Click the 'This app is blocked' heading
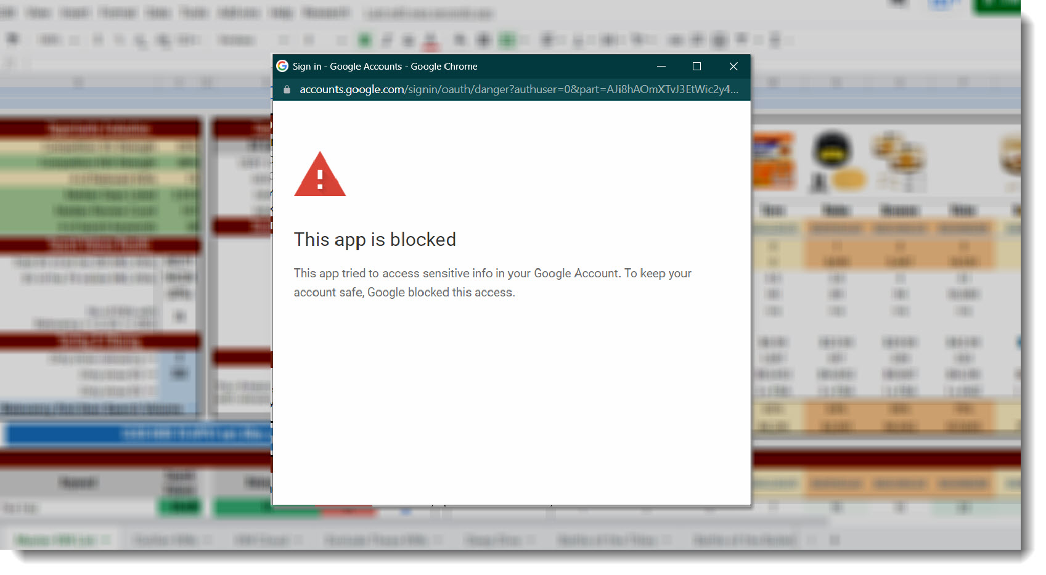The width and height of the screenshot is (1046, 575). coord(375,239)
